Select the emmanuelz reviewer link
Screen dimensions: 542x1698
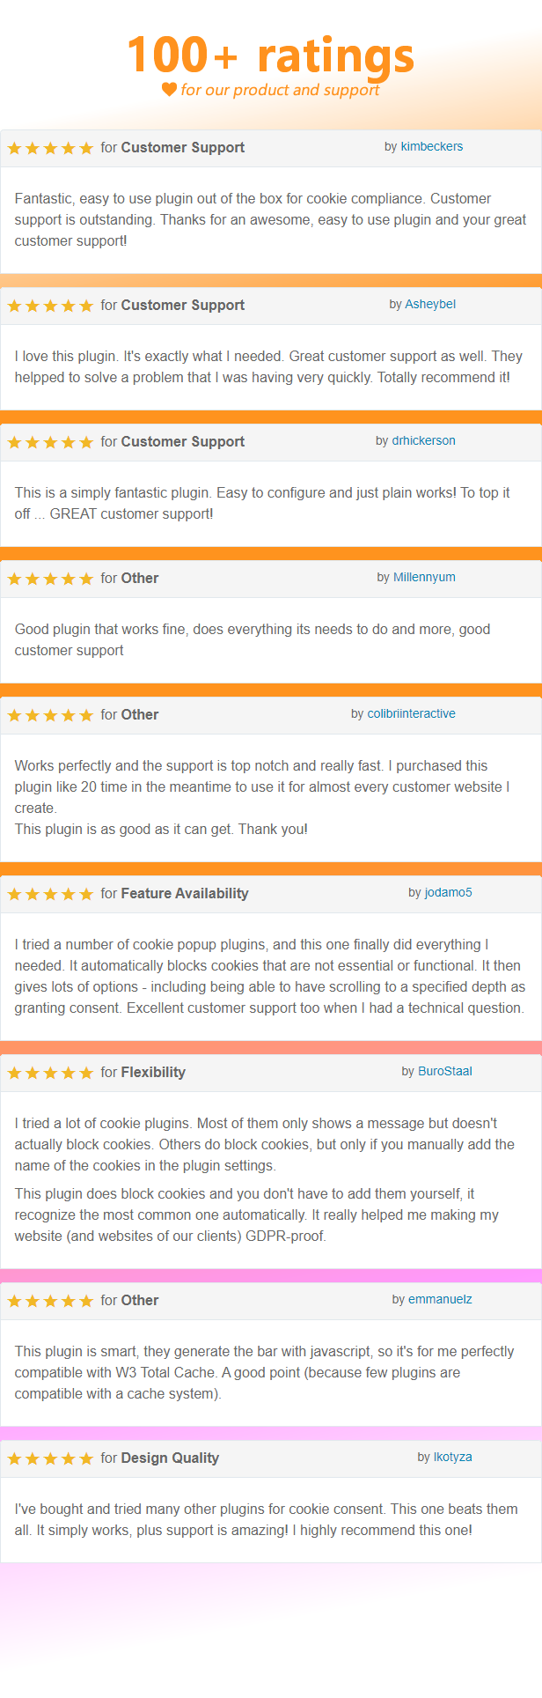440,1300
